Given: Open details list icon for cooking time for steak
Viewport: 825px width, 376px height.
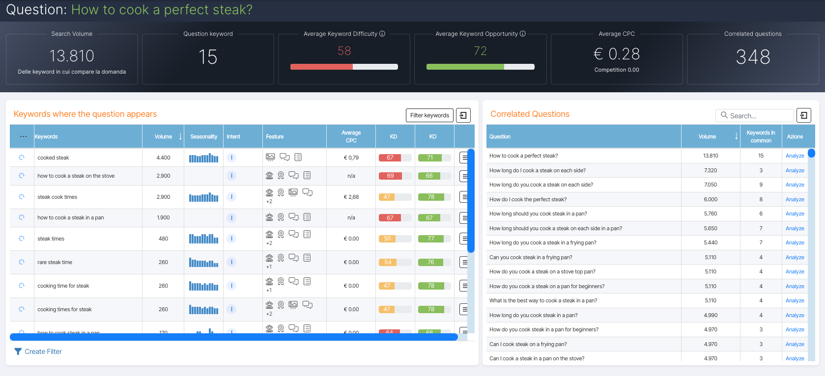Looking at the screenshot, I should 464,286.
